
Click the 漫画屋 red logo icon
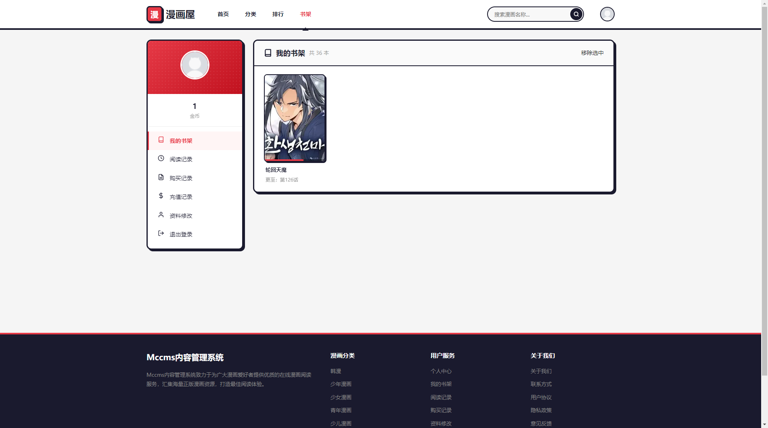click(x=155, y=15)
